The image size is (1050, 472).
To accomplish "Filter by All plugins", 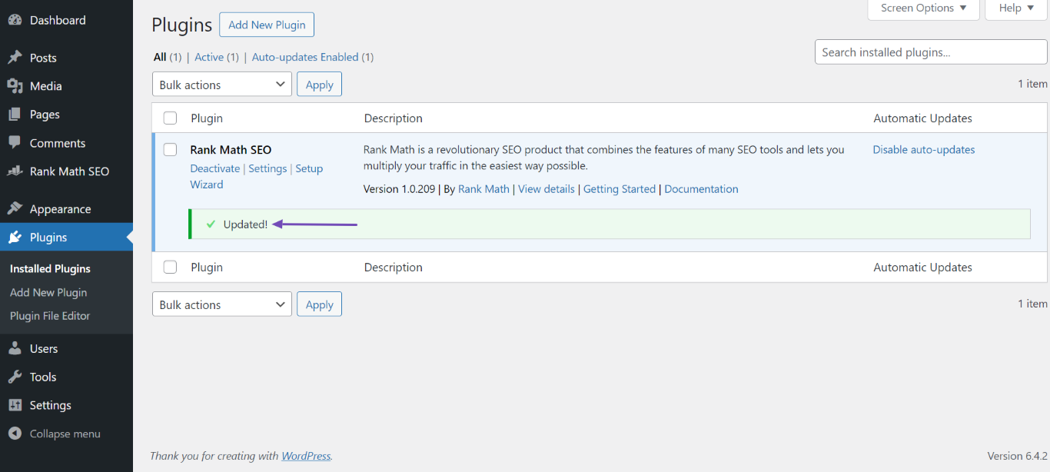I will point(160,57).
